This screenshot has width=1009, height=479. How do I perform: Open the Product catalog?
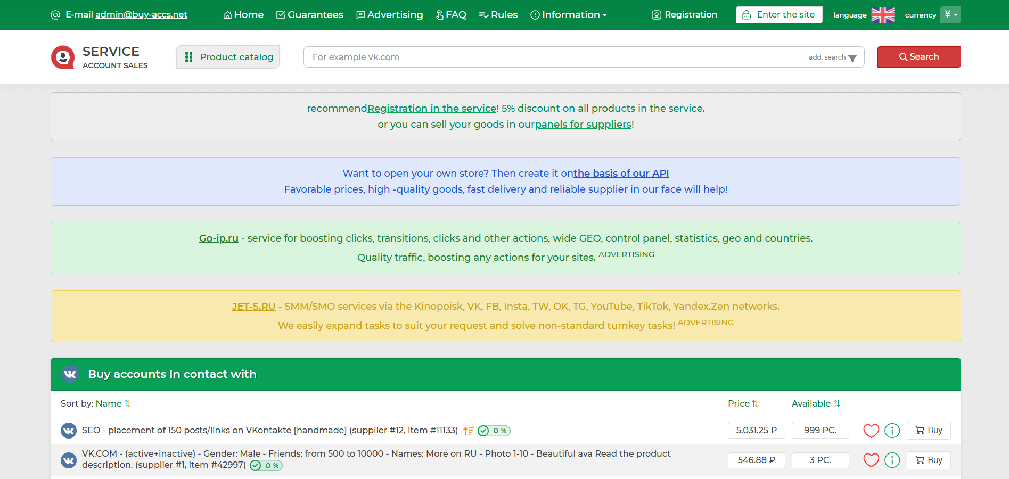pos(228,57)
